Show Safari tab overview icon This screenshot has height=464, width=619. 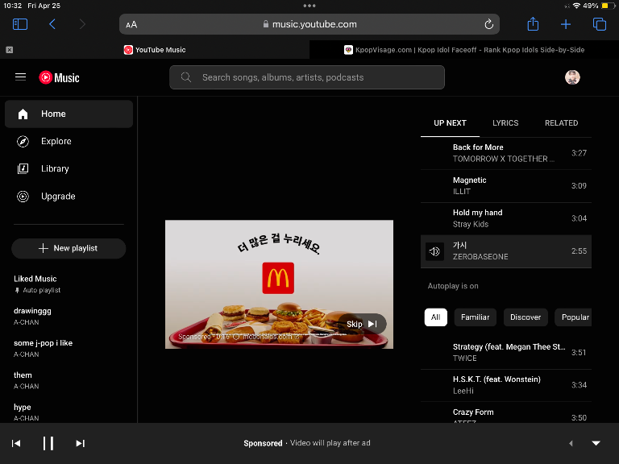[600, 24]
